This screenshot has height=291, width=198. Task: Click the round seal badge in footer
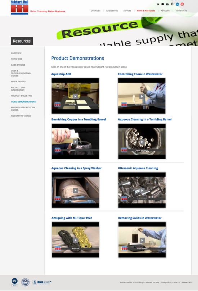point(25,282)
